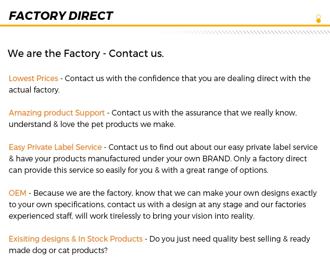The image size is (330, 265).
Task: Click the line 'understand & love the pet products'
Action: click(92, 124)
